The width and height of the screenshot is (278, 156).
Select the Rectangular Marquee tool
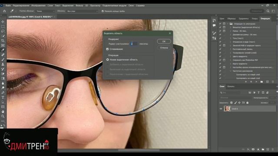(x=3, y=26)
